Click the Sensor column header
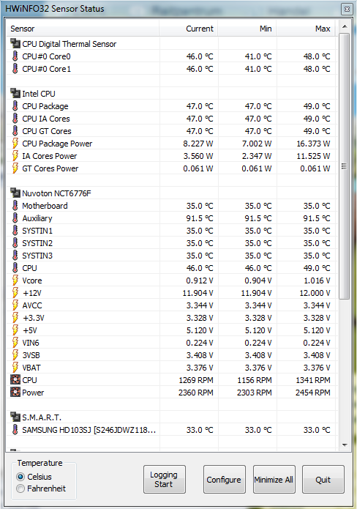The height and width of the screenshot is (509, 357). [83, 29]
